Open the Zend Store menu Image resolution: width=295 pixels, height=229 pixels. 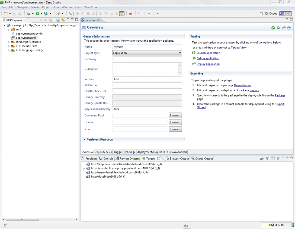pos(91,7)
